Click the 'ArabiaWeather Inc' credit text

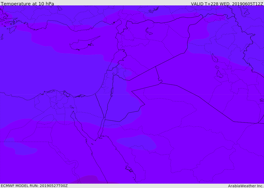245,186
